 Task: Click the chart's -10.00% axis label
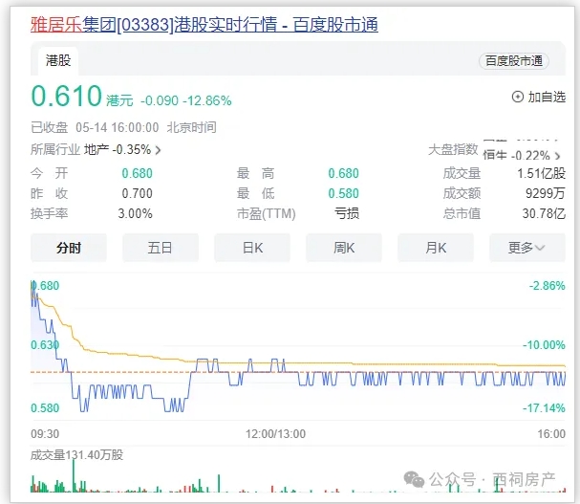544,345
